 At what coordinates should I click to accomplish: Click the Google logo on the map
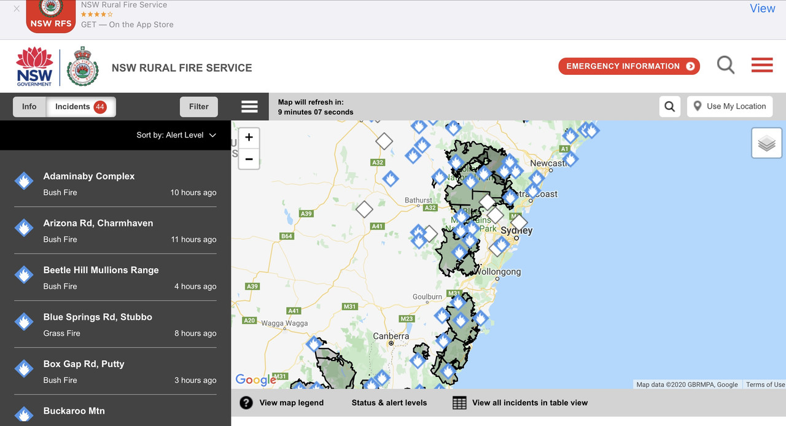[x=255, y=380]
